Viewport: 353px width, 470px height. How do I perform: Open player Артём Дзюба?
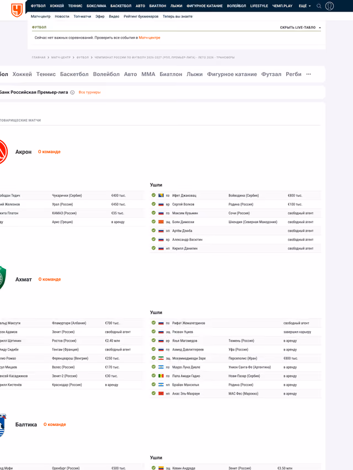(x=182, y=231)
